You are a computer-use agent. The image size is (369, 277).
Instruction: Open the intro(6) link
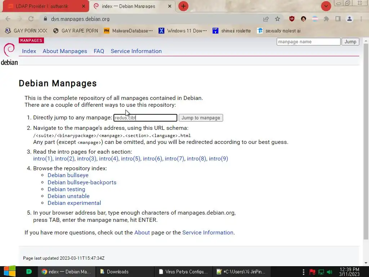(x=152, y=159)
